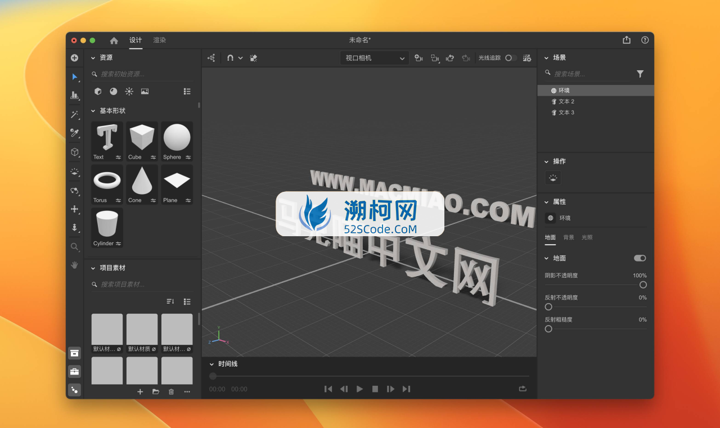
Task: Click the timeline Stop button
Action: (375, 389)
